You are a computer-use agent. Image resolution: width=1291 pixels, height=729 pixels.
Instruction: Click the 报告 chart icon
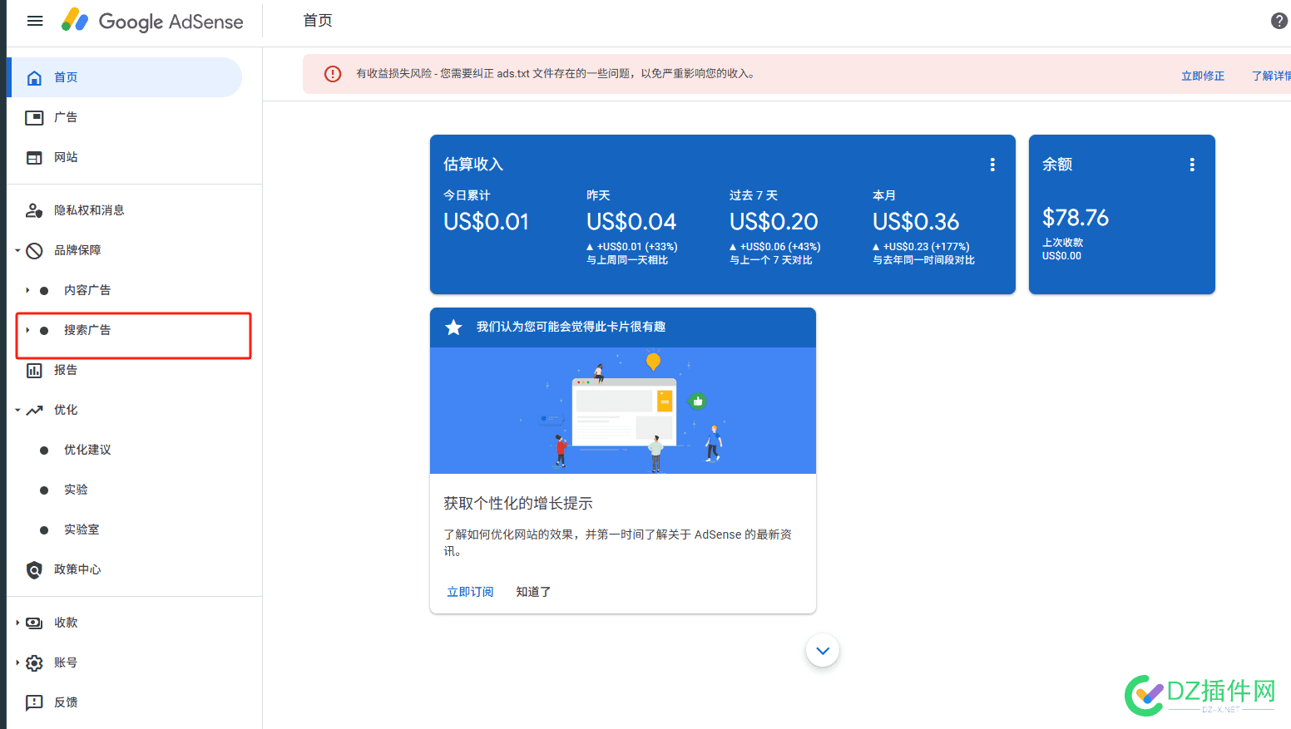coord(34,370)
